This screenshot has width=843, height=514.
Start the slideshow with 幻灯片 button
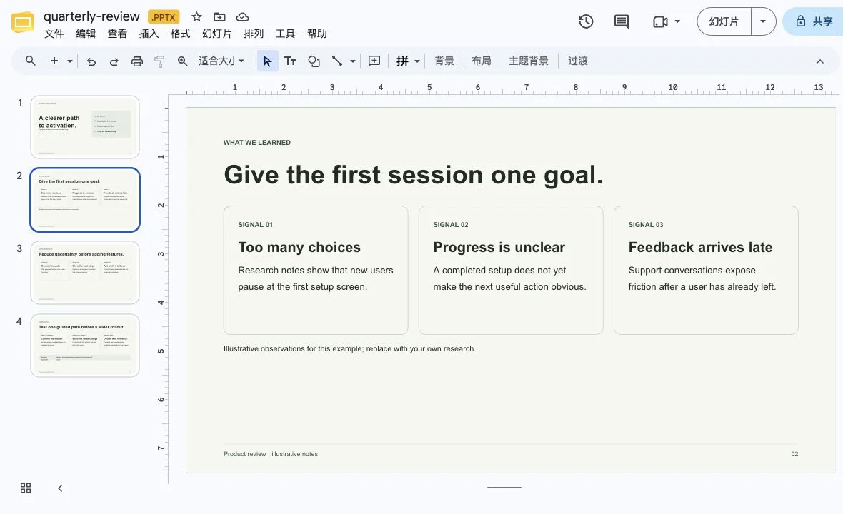tap(724, 21)
